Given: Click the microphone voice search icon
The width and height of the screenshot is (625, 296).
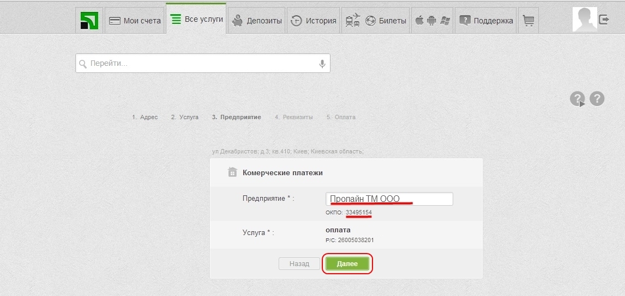Looking at the screenshot, I should pyautogui.click(x=322, y=64).
